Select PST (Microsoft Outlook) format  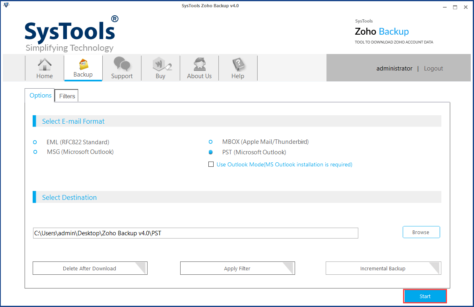coord(211,152)
